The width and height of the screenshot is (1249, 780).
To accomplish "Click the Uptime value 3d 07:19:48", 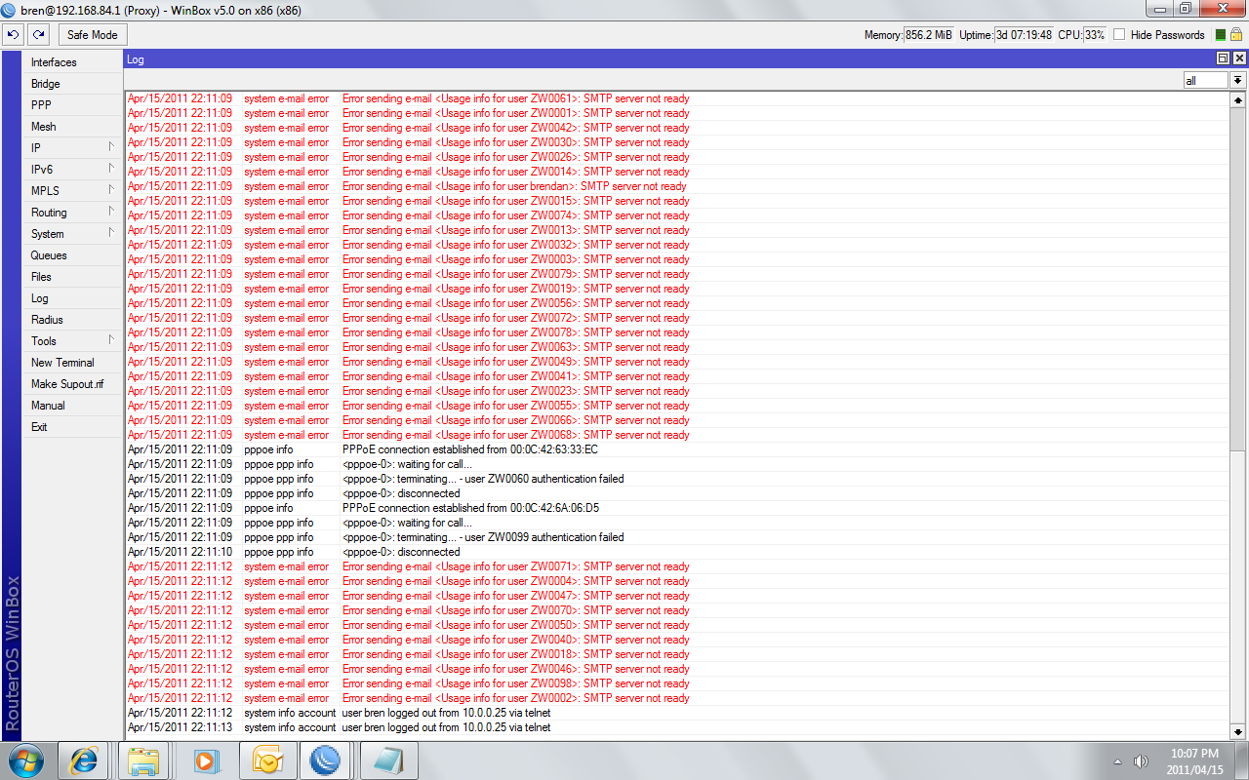I will tap(1024, 35).
